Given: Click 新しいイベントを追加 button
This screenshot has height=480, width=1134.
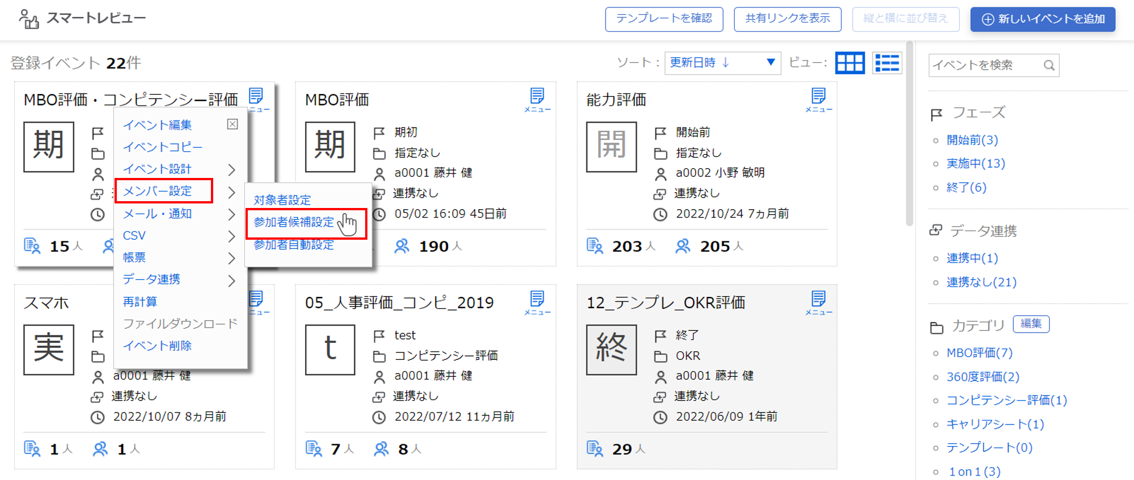Looking at the screenshot, I should [1043, 19].
